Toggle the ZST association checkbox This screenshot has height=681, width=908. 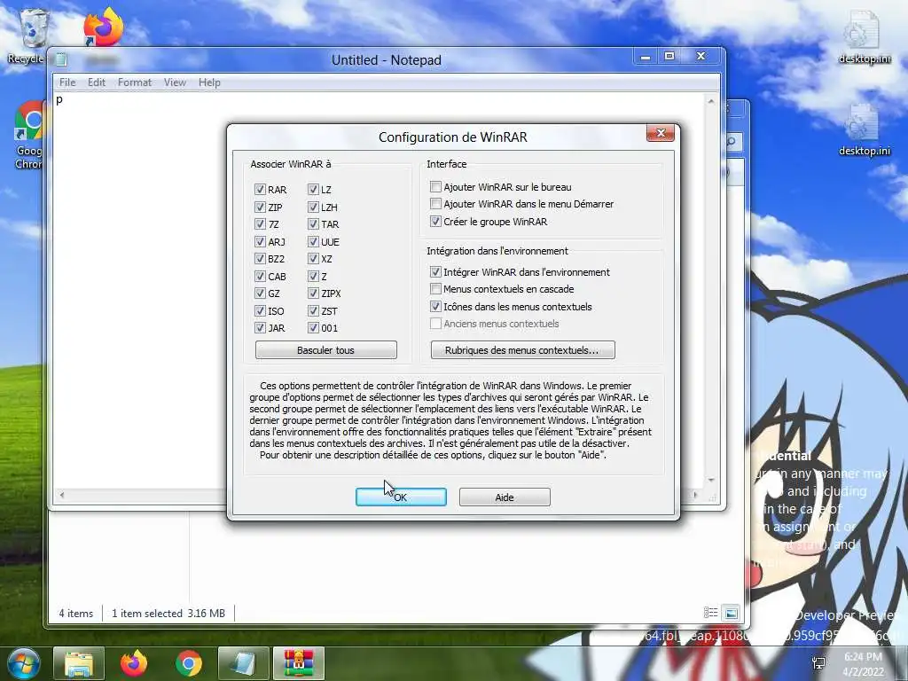(x=313, y=311)
